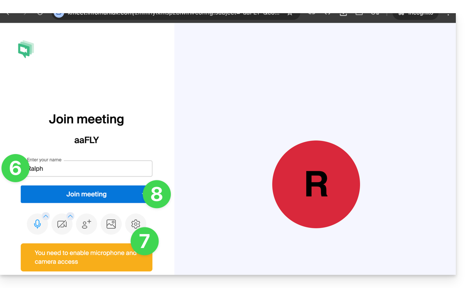Click the browser forward arrow
This screenshot has width=469, height=288.
(x=24, y=14)
